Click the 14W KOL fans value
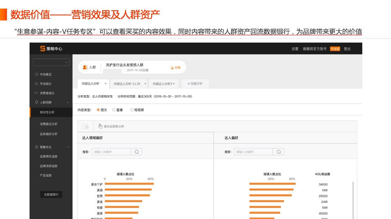 click(325, 190)
